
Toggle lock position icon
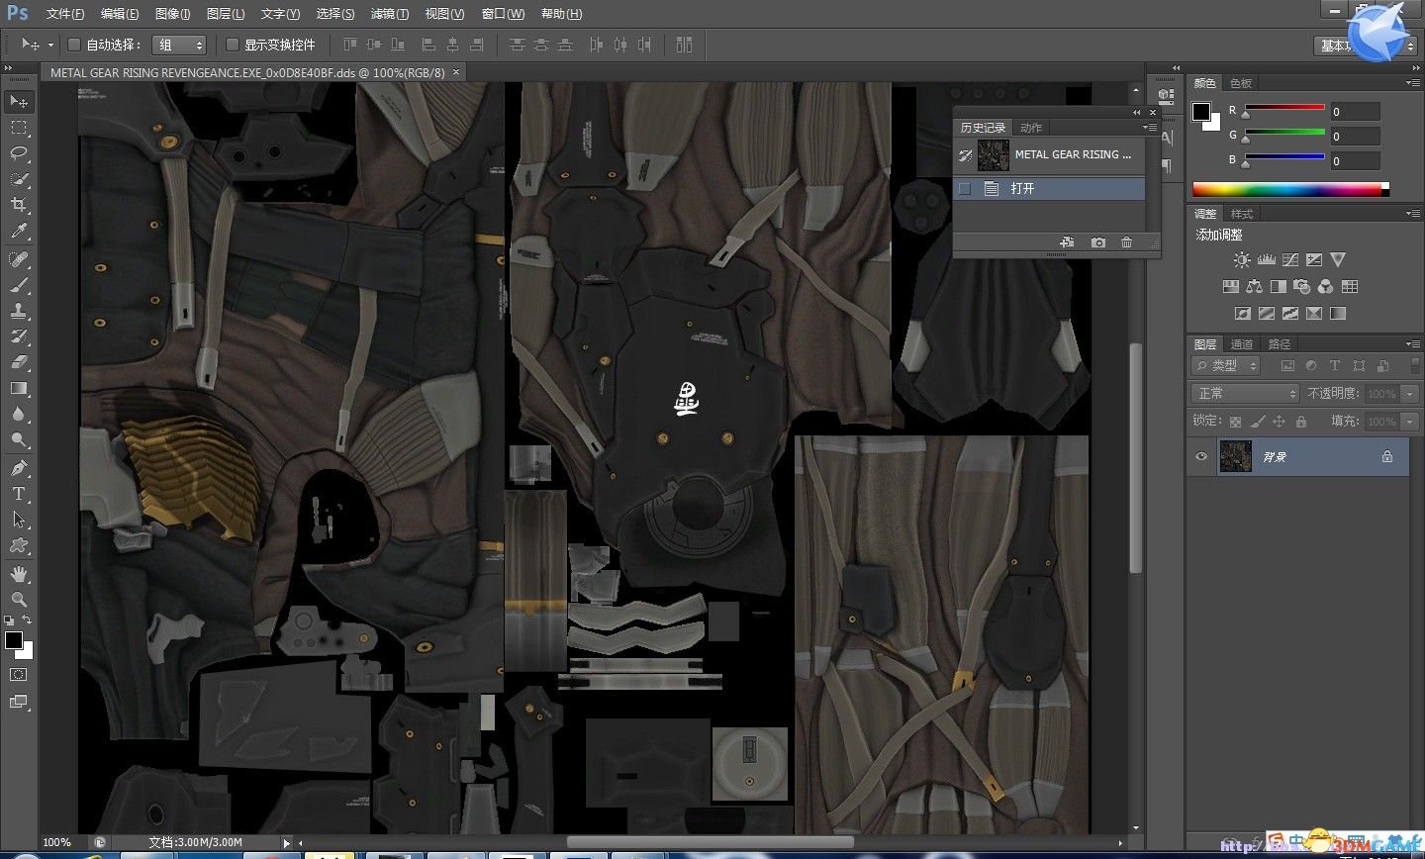(x=1280, y=421)
